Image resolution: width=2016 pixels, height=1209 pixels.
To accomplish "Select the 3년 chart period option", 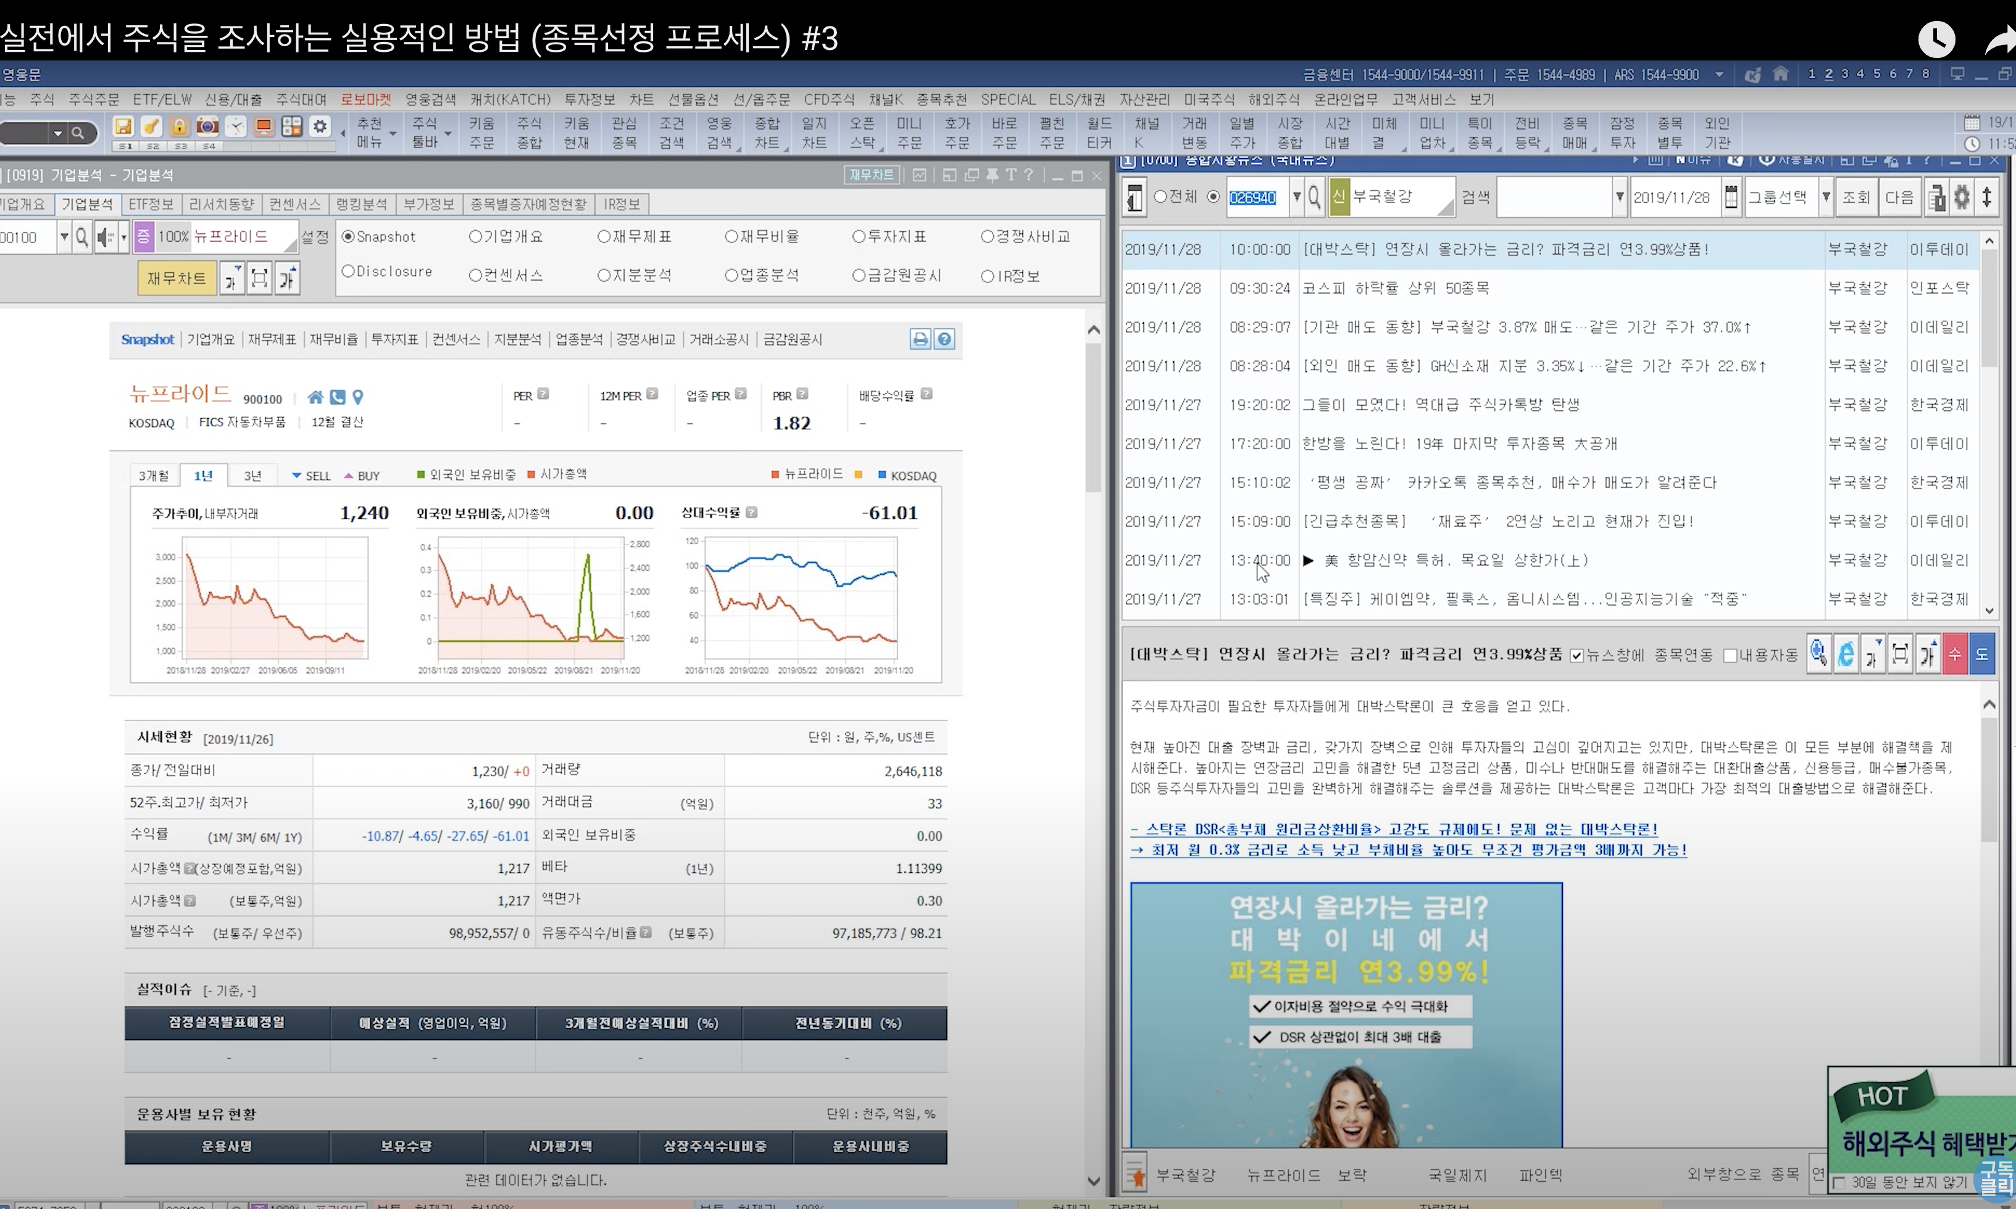I will click(252, 476).
